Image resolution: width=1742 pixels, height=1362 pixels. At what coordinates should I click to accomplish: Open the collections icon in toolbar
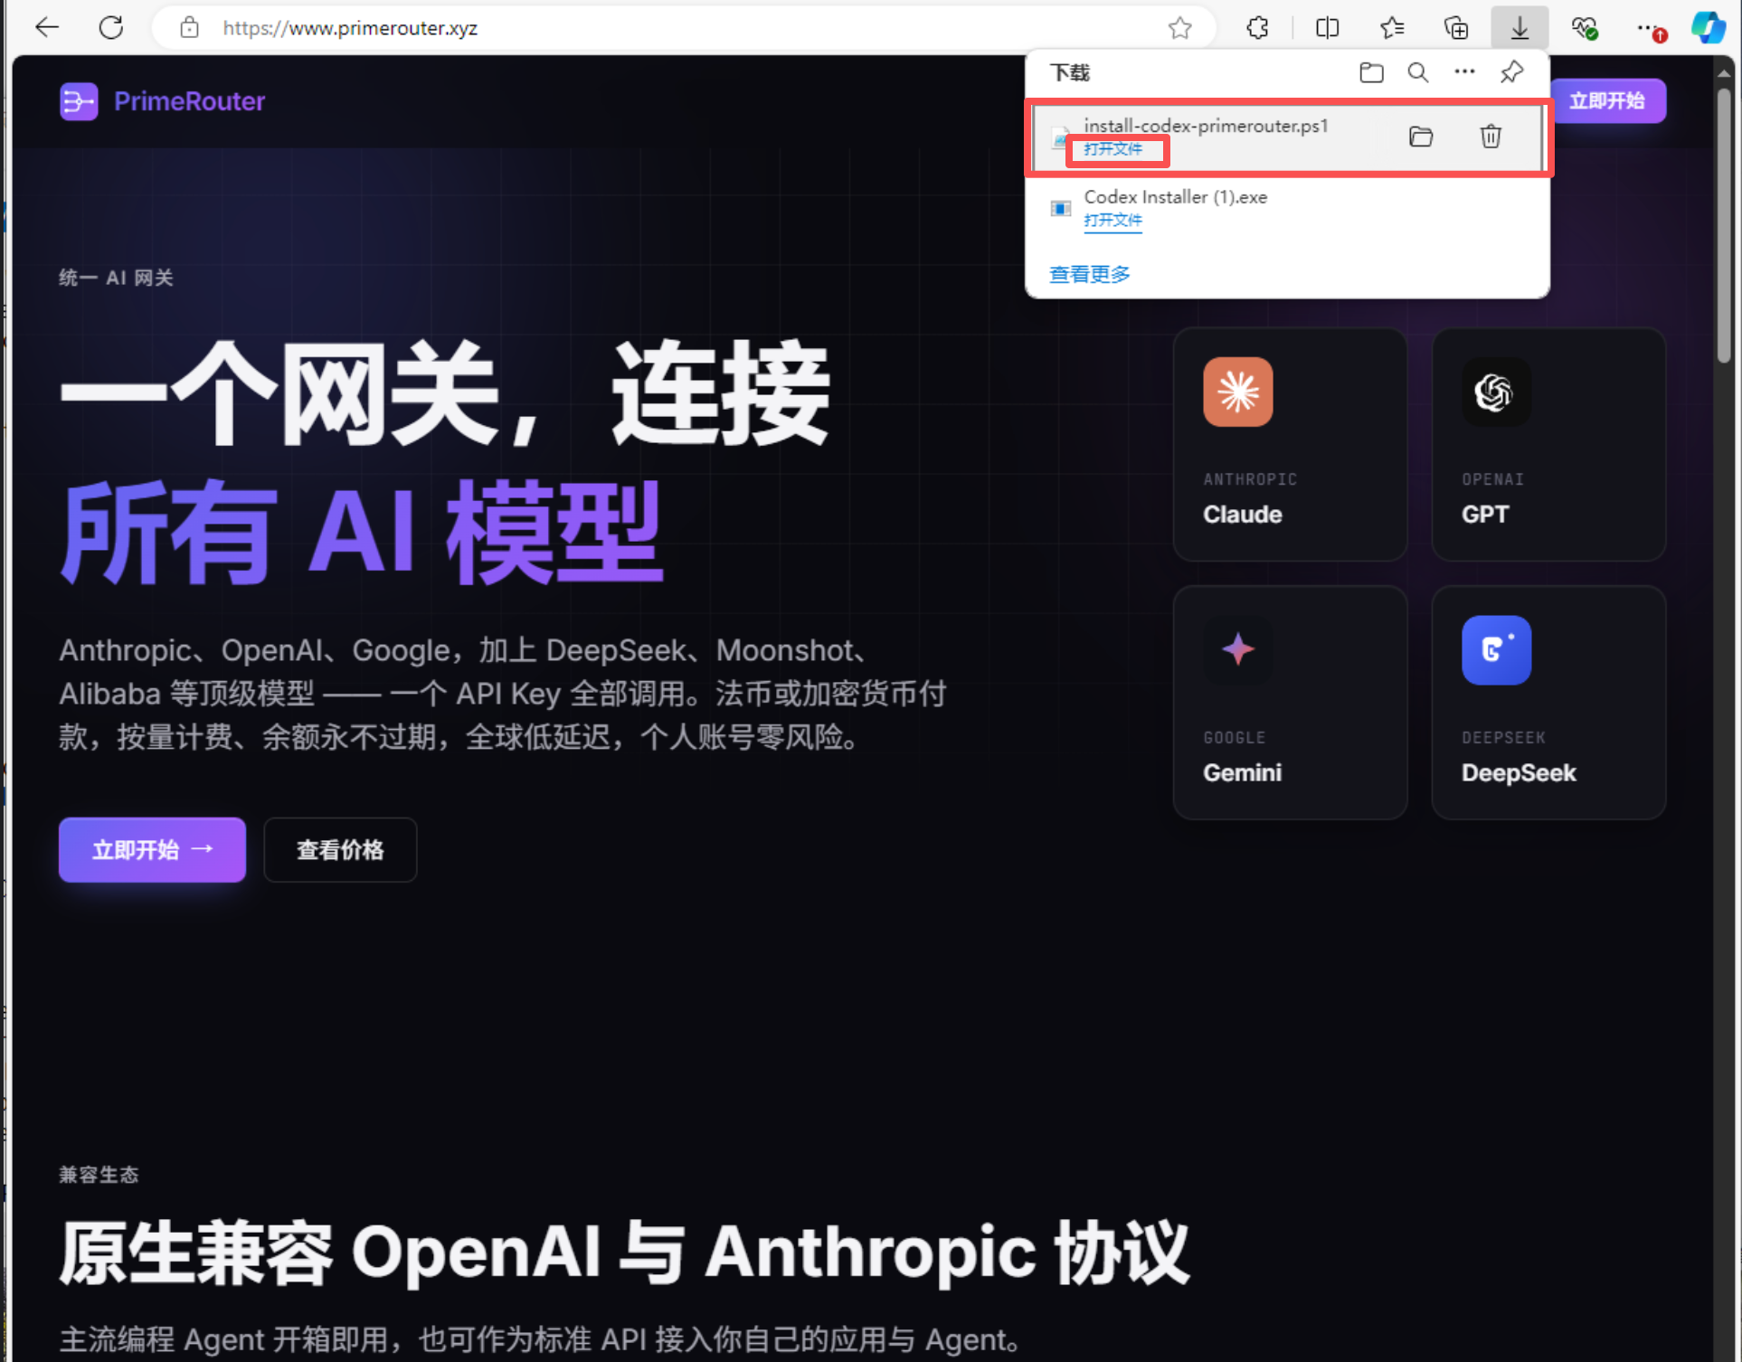click(1456, 28)
